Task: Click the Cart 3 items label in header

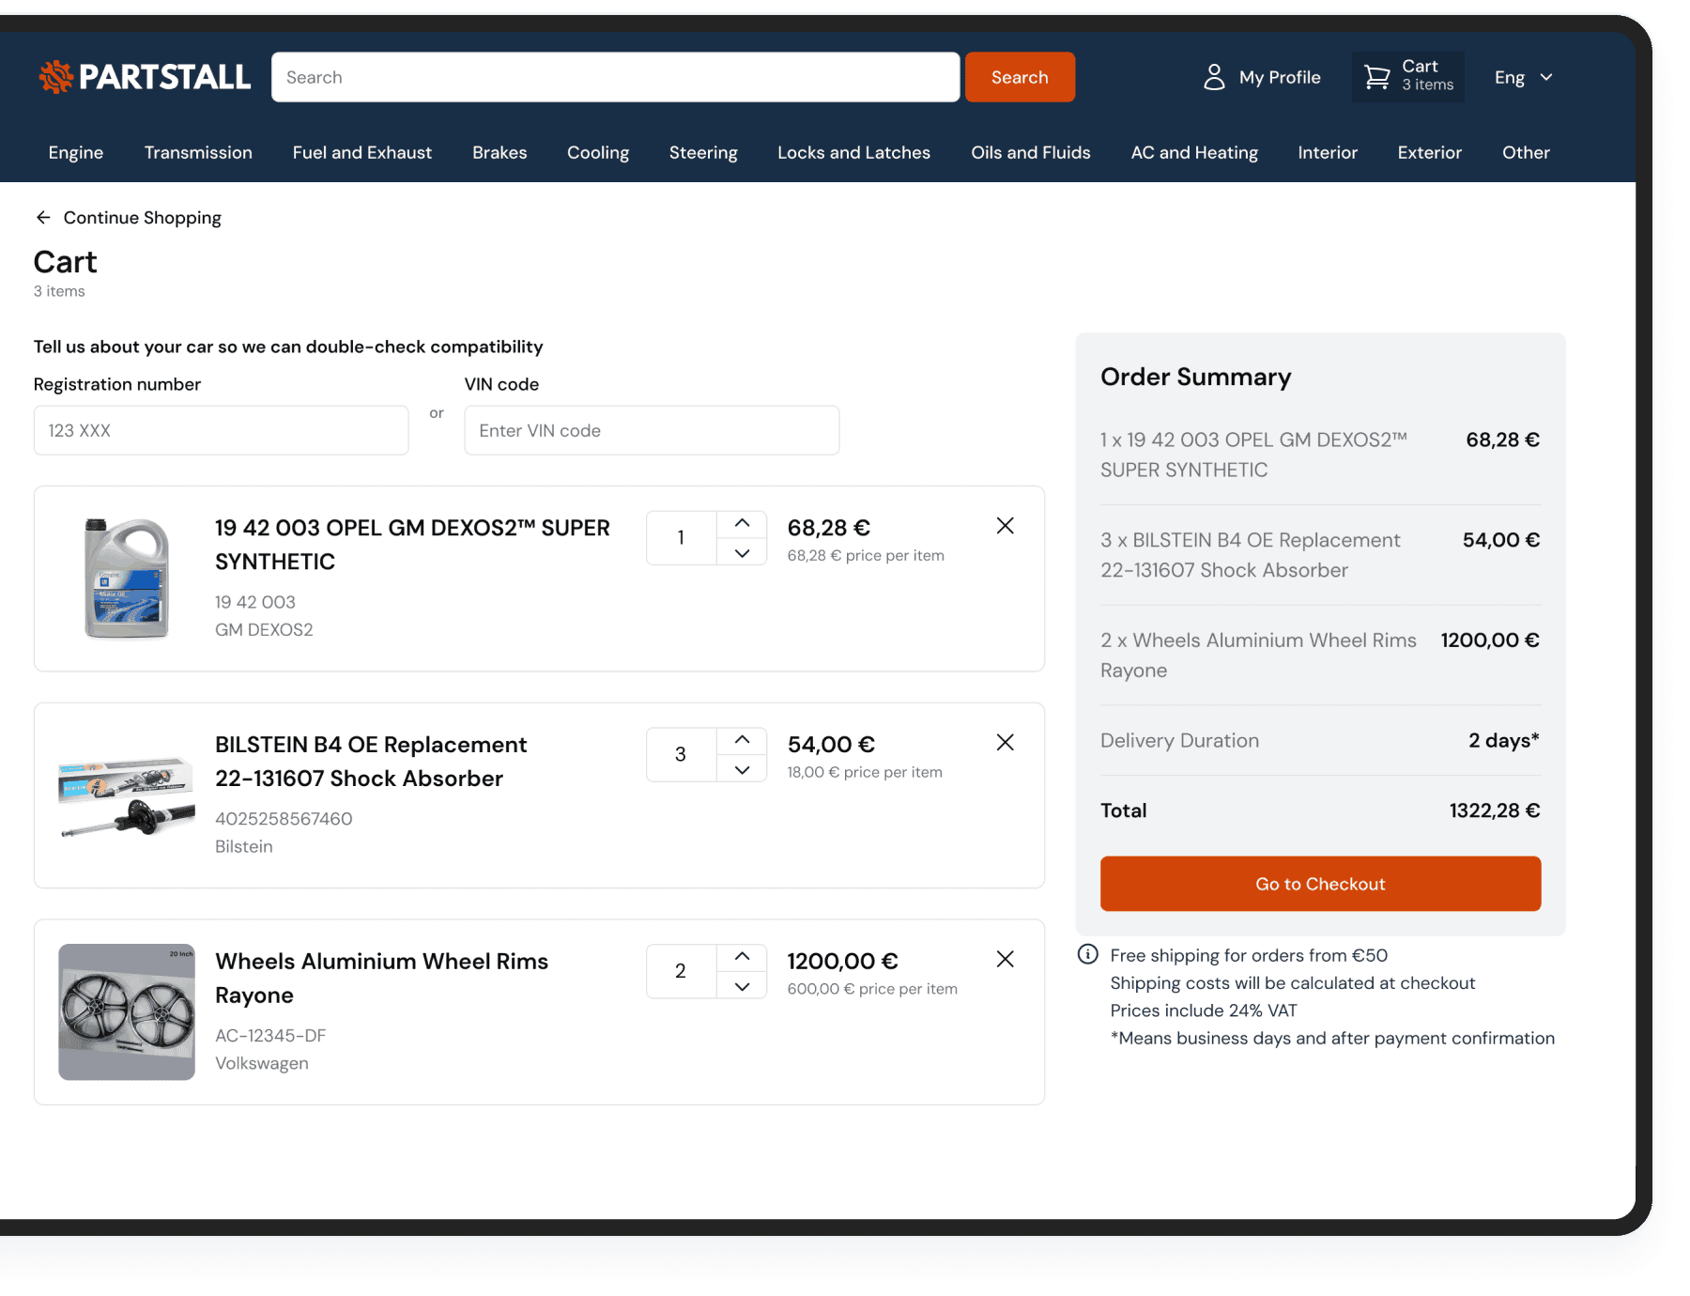Action: click(x=1427, y=75)
